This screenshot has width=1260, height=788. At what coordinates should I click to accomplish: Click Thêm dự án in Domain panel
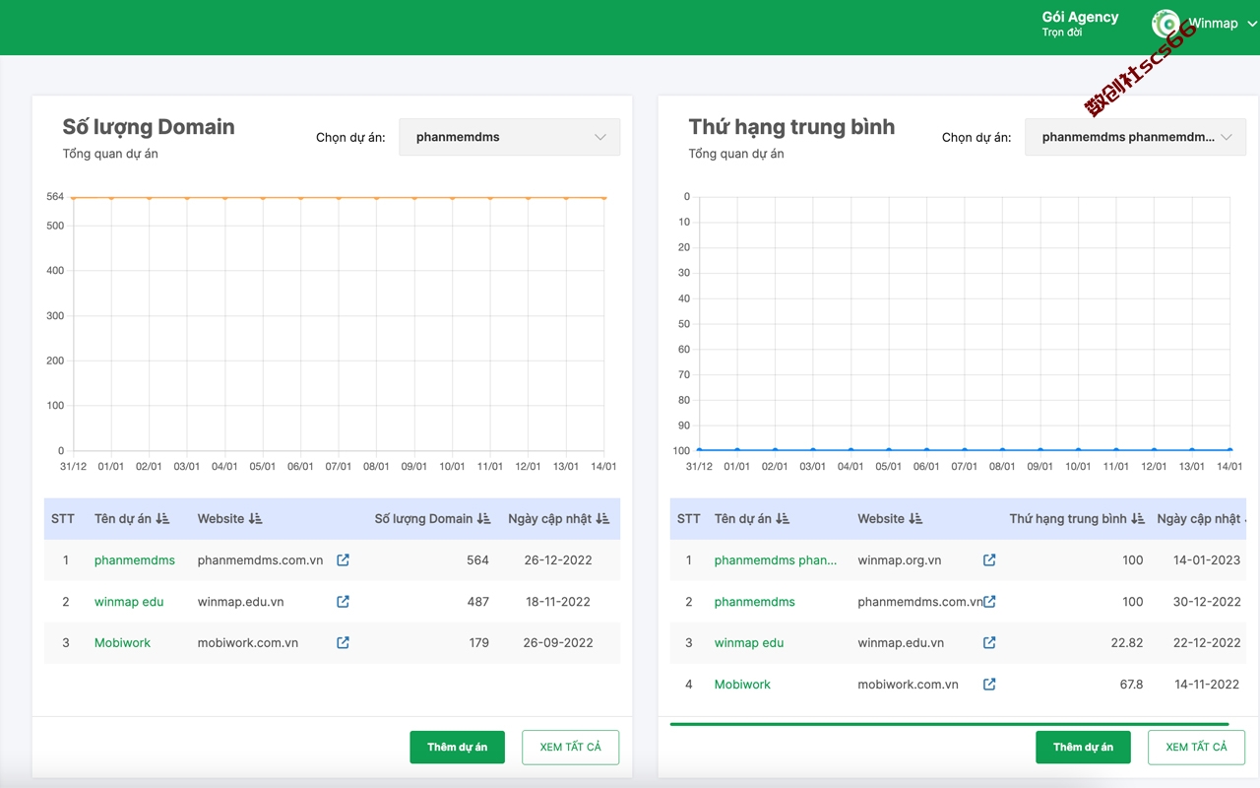pos(457,748)
